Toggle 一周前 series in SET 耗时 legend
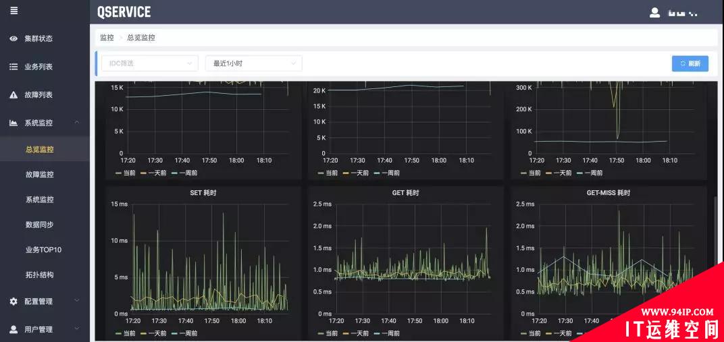 (184, 333)
